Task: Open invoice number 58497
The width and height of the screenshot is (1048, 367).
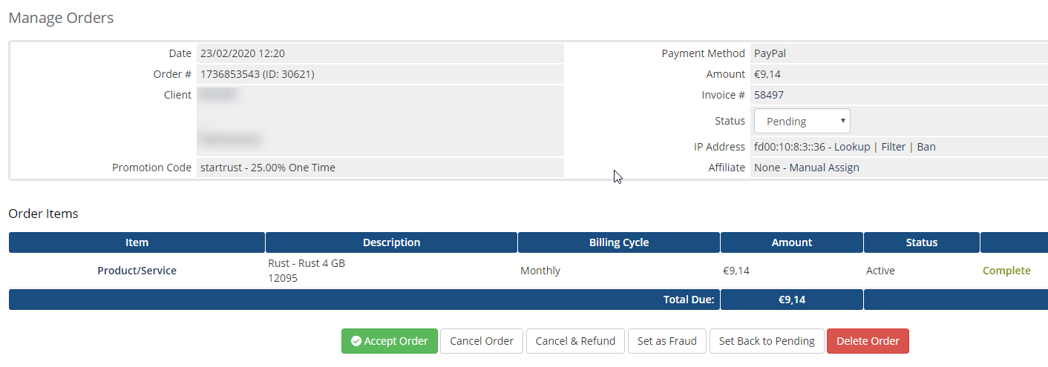Action: tap(768, 95)
